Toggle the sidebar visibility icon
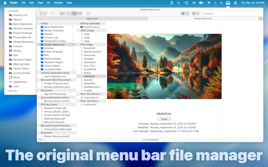This screenshot has width=268, height=167. point(53,13)
